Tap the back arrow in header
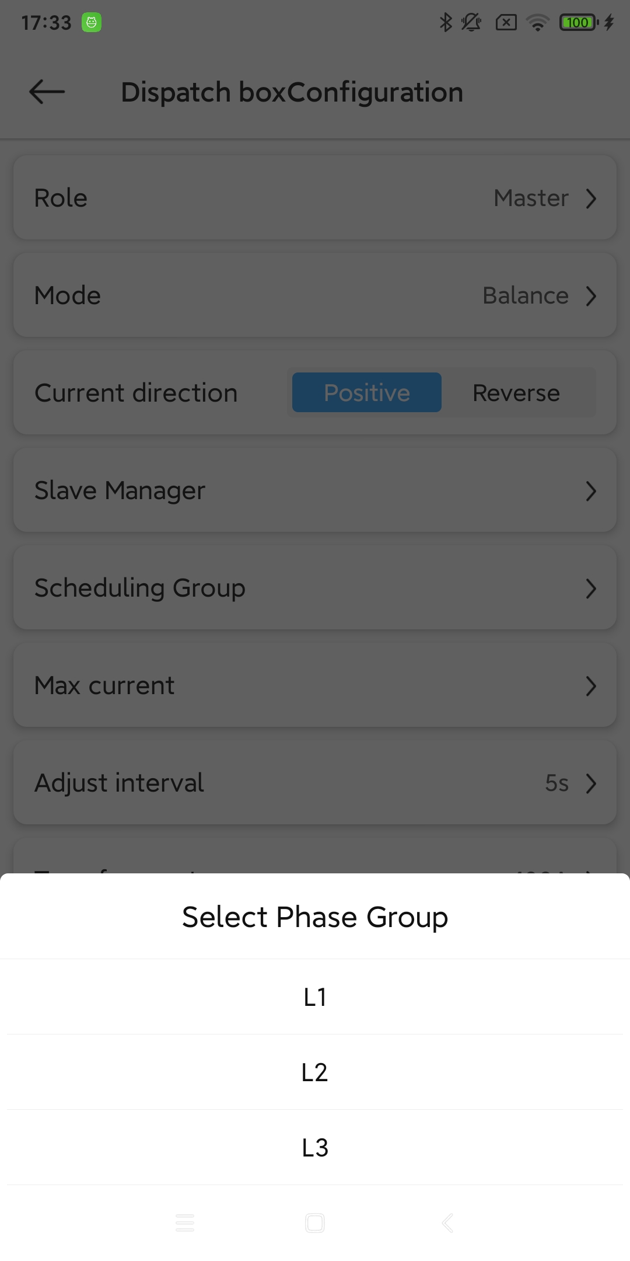Screen dimensions: 630x1261 point(47,92)
